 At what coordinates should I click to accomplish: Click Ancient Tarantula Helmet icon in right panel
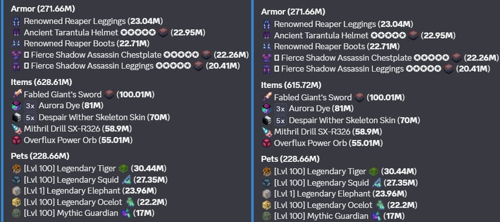click(x=267, y=36)
